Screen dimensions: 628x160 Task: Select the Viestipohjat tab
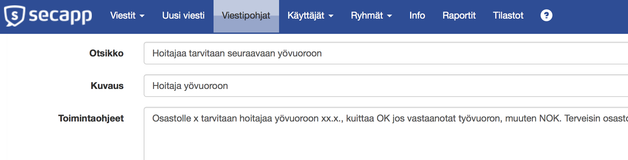click(x=246, y=16)
